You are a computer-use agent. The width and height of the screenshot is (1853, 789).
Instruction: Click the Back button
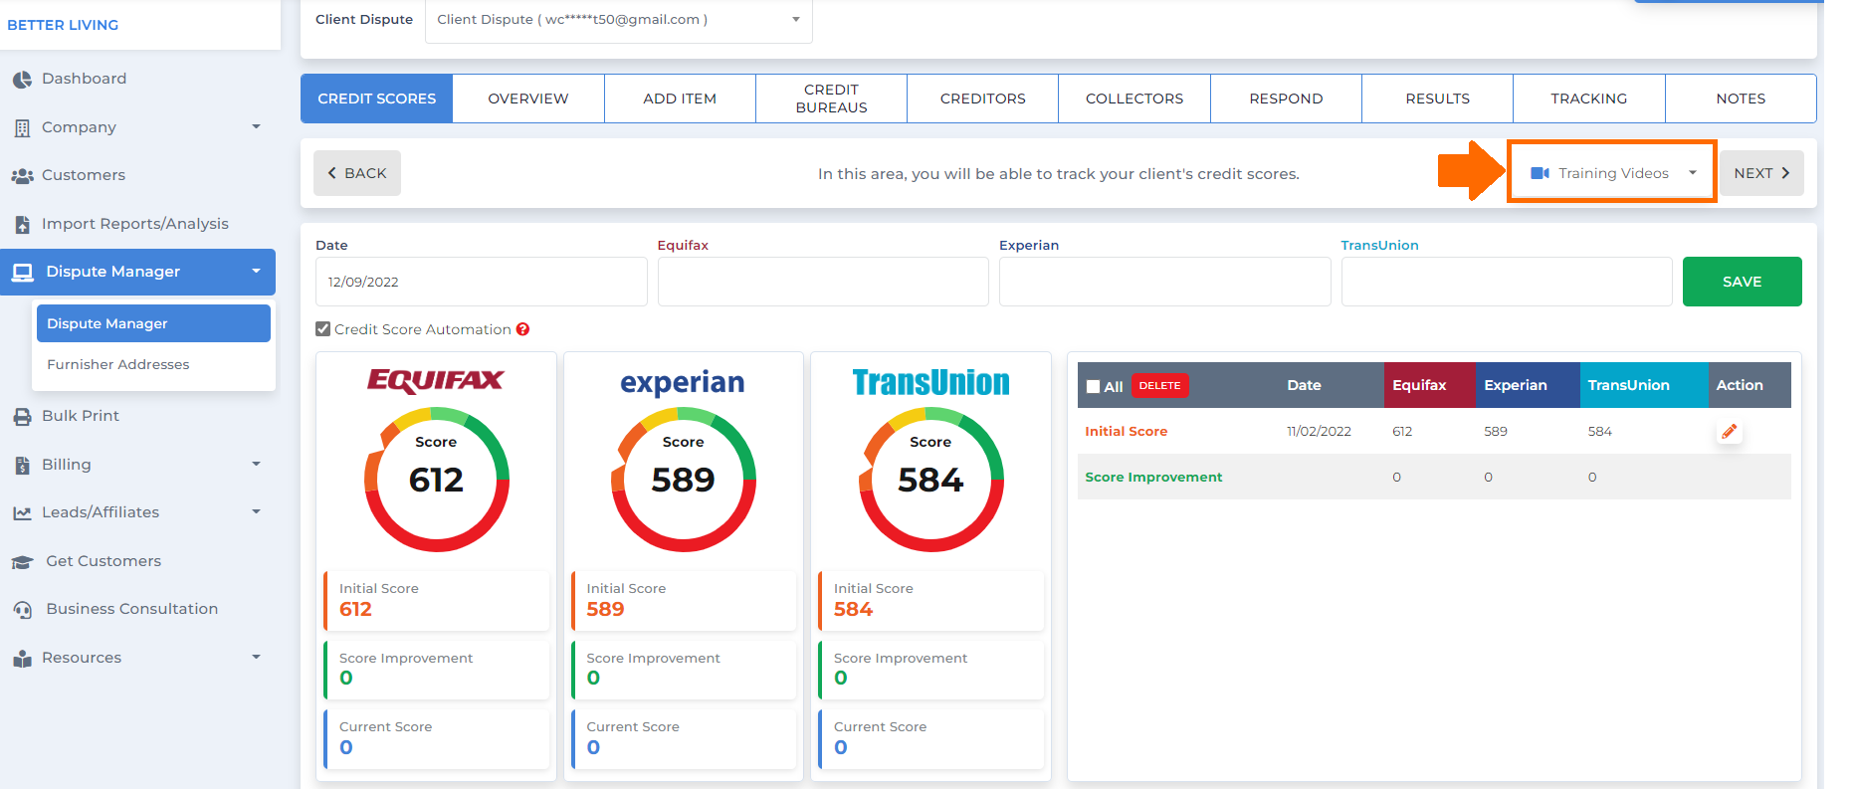coord(357,173)
